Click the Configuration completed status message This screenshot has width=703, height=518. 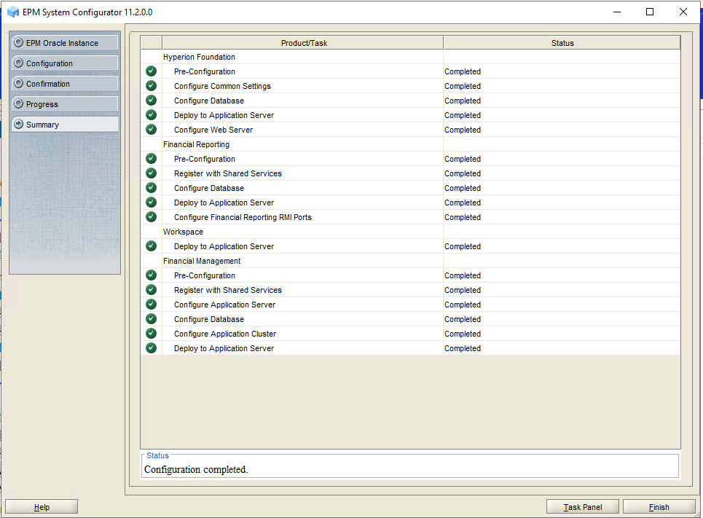pyautogui.click(x=196, y=470)
